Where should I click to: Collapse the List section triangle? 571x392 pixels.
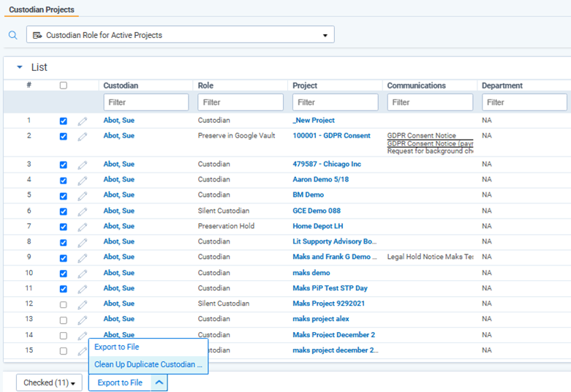point(20,67)
